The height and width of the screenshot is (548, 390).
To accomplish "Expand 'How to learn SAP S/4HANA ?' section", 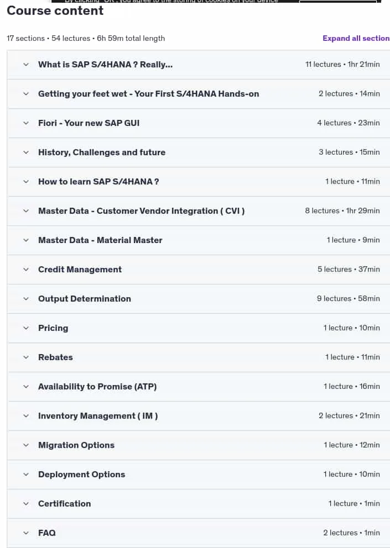I will click(x=199, y=182).
